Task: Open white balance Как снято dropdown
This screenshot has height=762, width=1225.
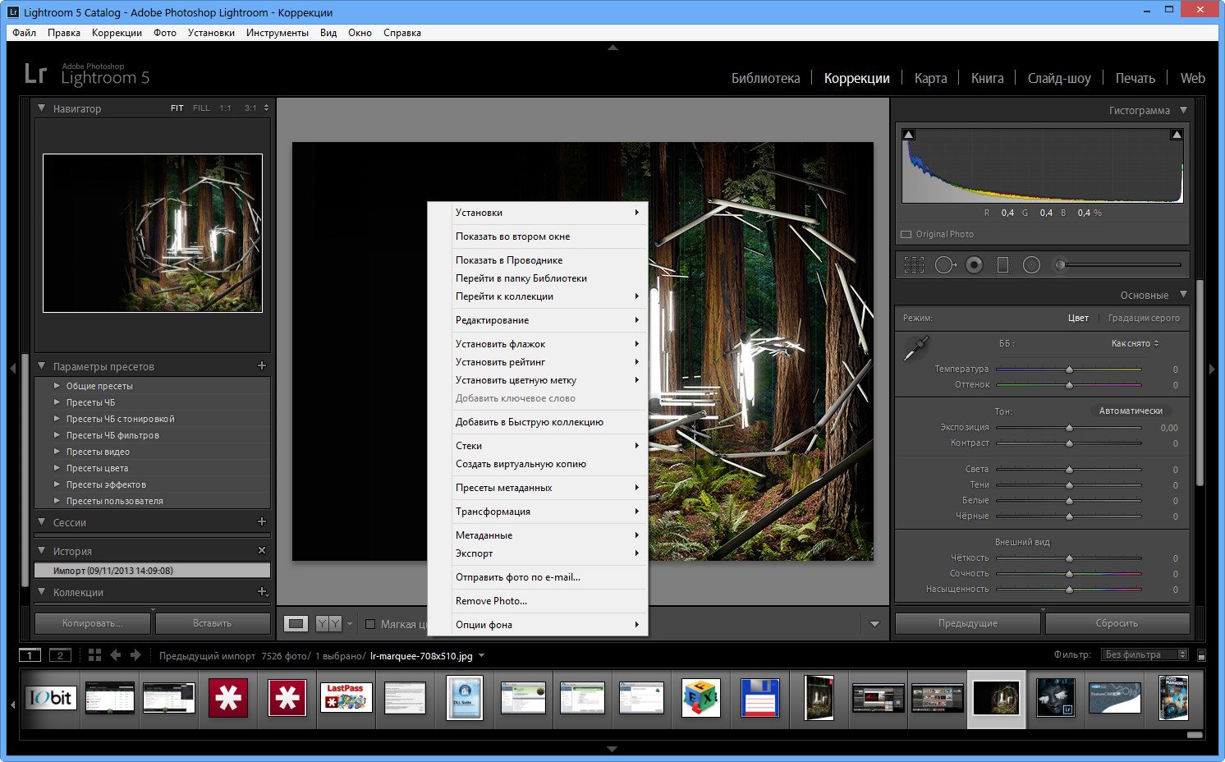Action: click(1135, 343)
